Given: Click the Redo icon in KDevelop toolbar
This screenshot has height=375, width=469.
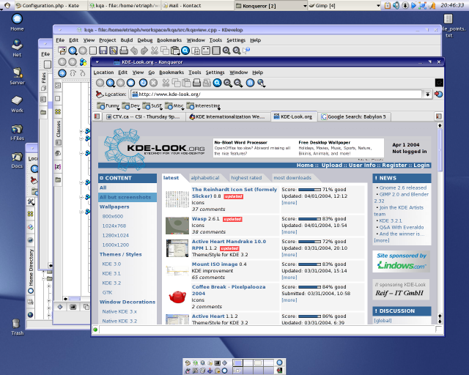Looking at the screenshot, I should 144,51.
